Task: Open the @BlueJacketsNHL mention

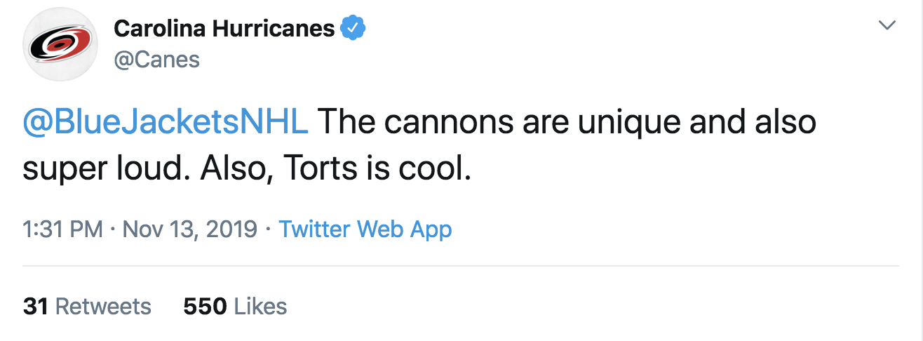Action: tap(166, 122)
